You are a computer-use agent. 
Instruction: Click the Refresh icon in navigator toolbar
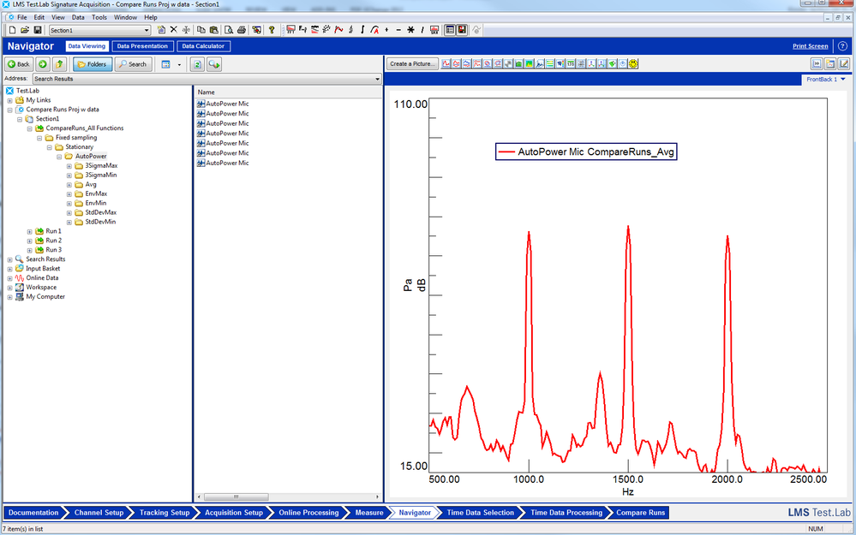click(x=197, y=64)
